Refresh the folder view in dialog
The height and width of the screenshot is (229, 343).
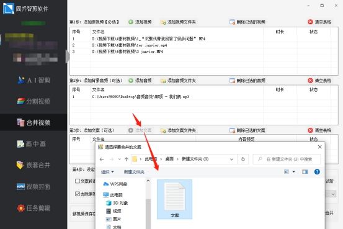tap(243, 159)
